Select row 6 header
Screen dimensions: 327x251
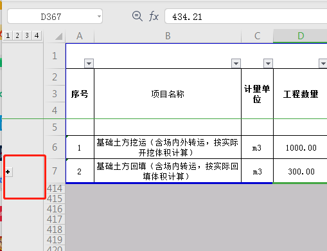coord(55,147)
